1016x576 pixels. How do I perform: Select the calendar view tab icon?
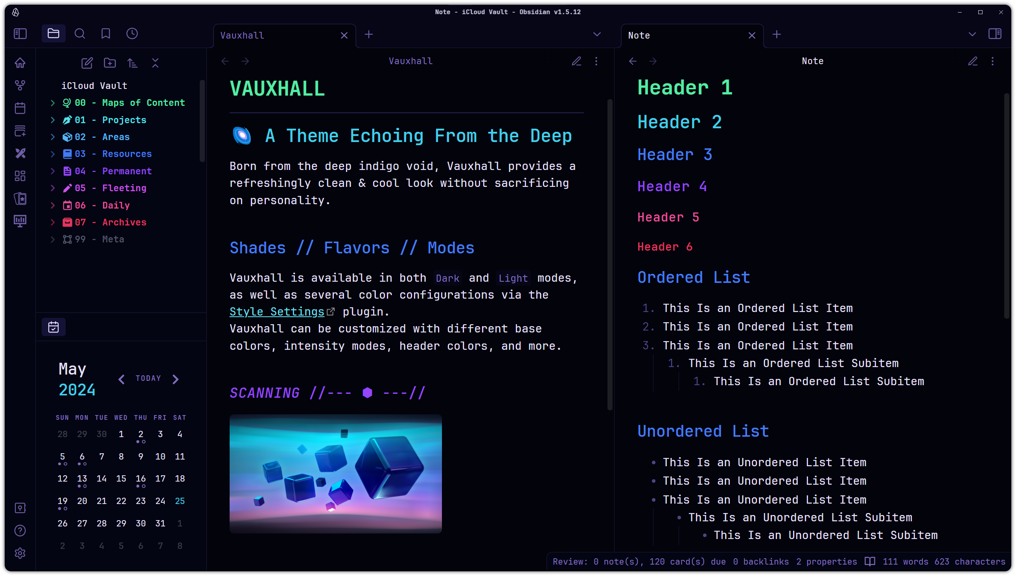point(53,327)
